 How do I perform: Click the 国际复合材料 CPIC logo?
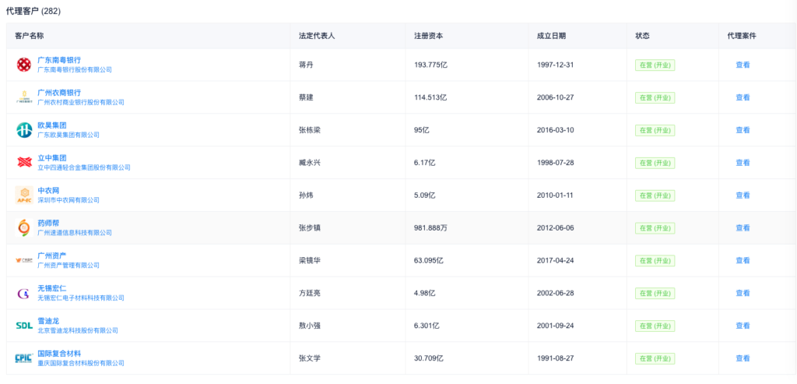[x=23, y=358]
